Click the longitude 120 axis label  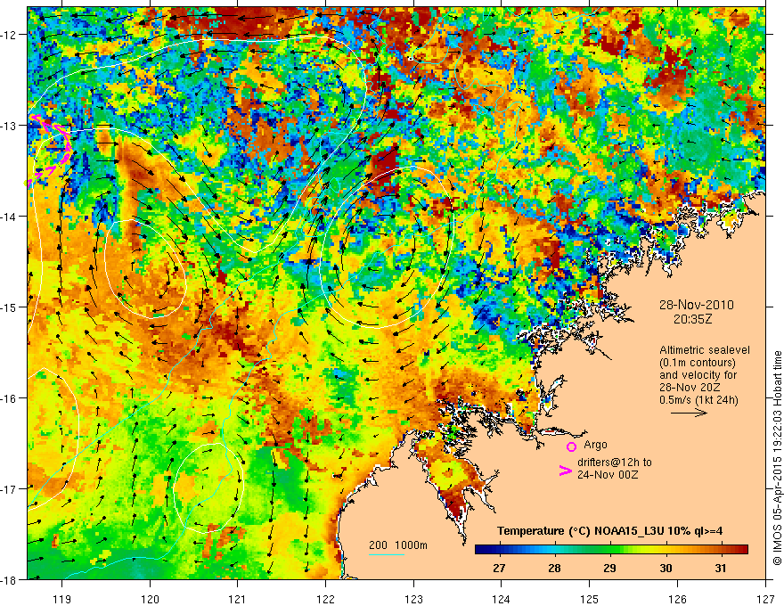(150, 598)
